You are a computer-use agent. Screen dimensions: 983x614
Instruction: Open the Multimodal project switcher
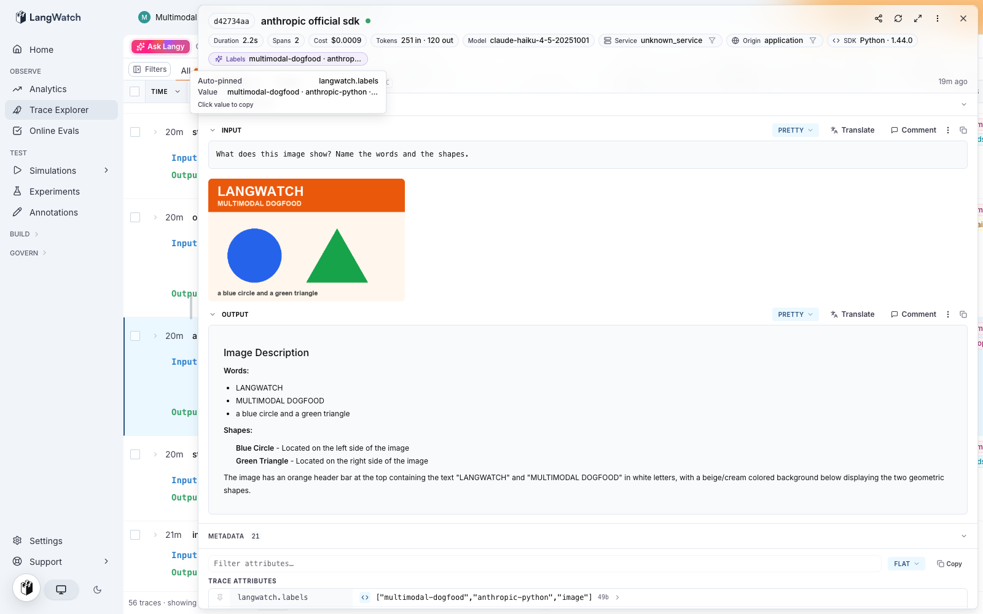point(168,17)
